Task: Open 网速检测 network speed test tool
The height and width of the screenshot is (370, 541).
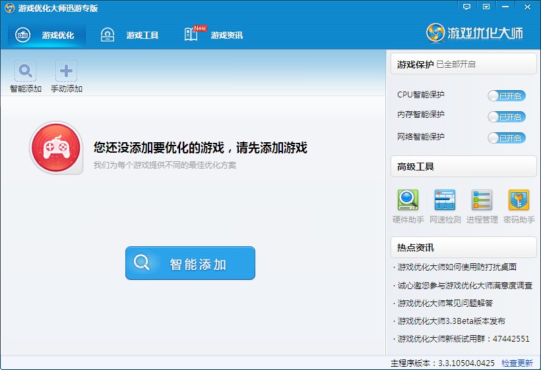Action: click(x=445, y=200)
